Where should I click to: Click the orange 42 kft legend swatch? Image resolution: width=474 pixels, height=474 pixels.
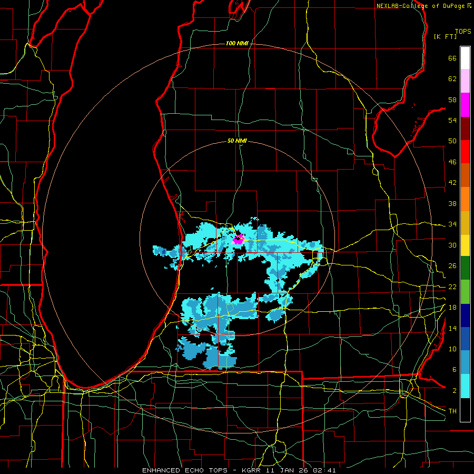click(465, 199)
